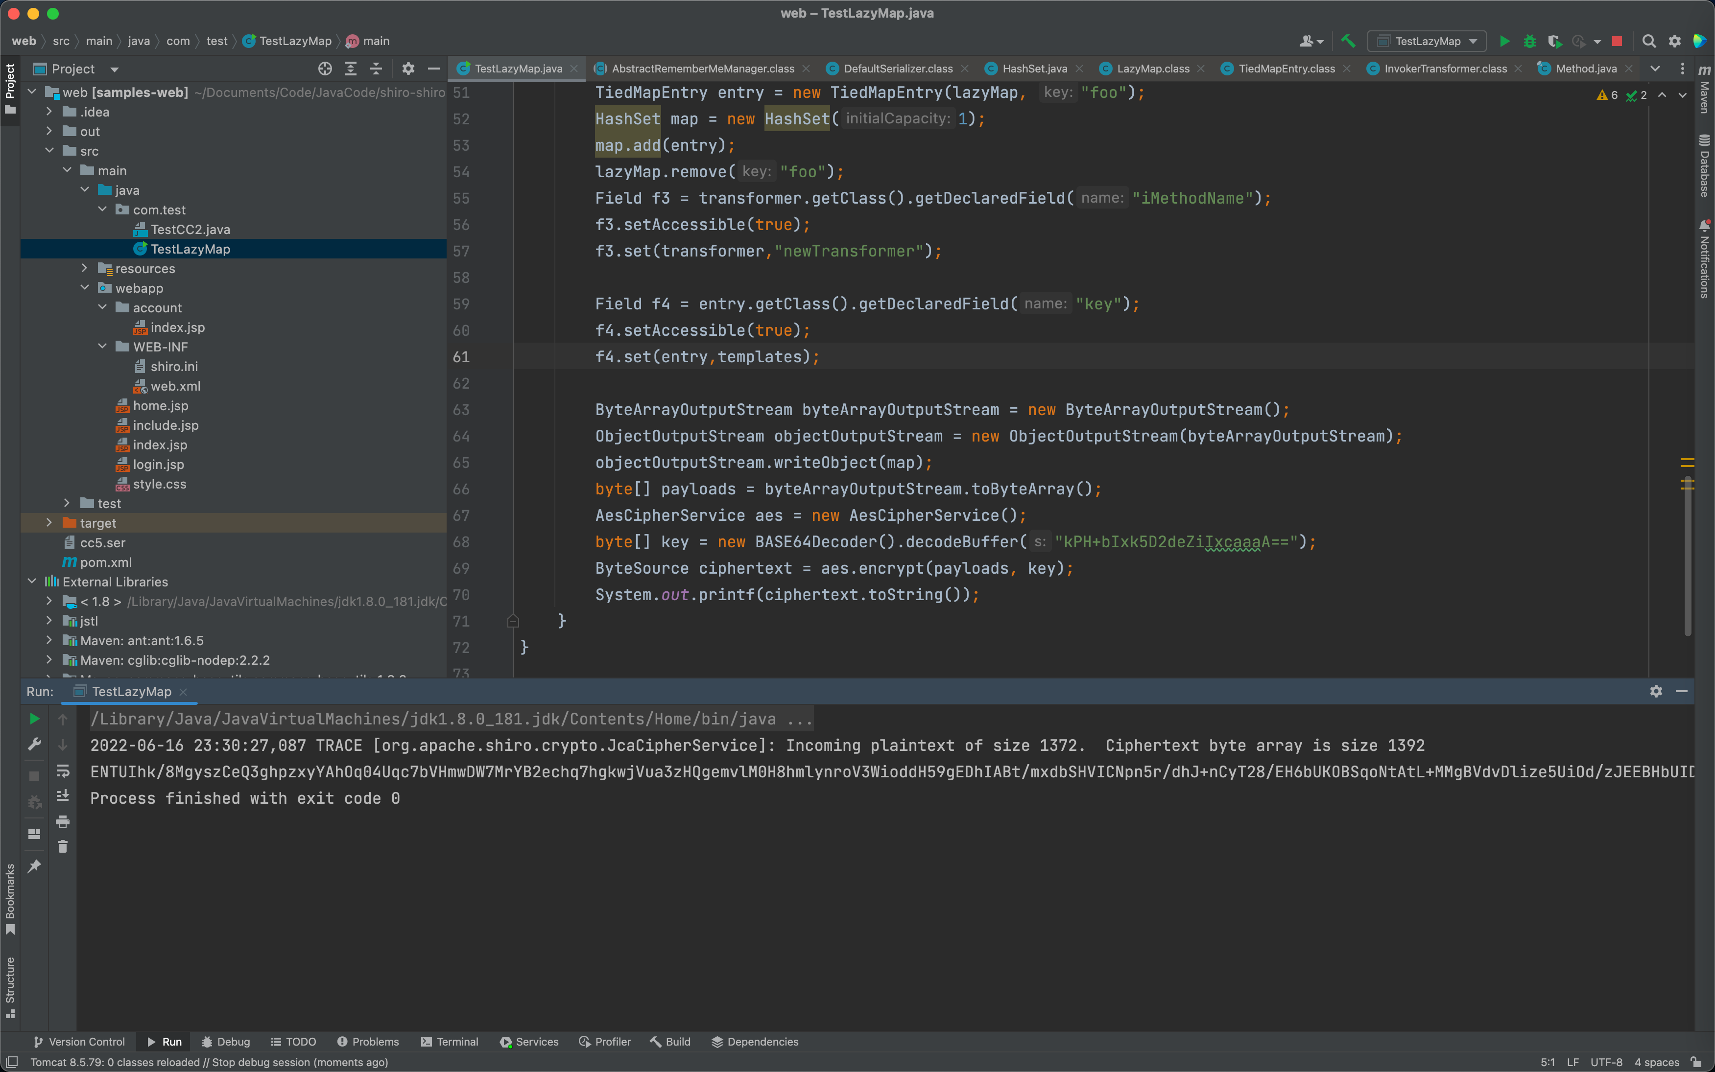Open Search Everywhere magnifier icon
This screenshot has width=1715, height=1072.
click(1649, 41)
